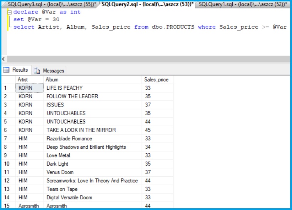Select the KORN cell in row 3
Screen dimensions: 292x210
26,105
